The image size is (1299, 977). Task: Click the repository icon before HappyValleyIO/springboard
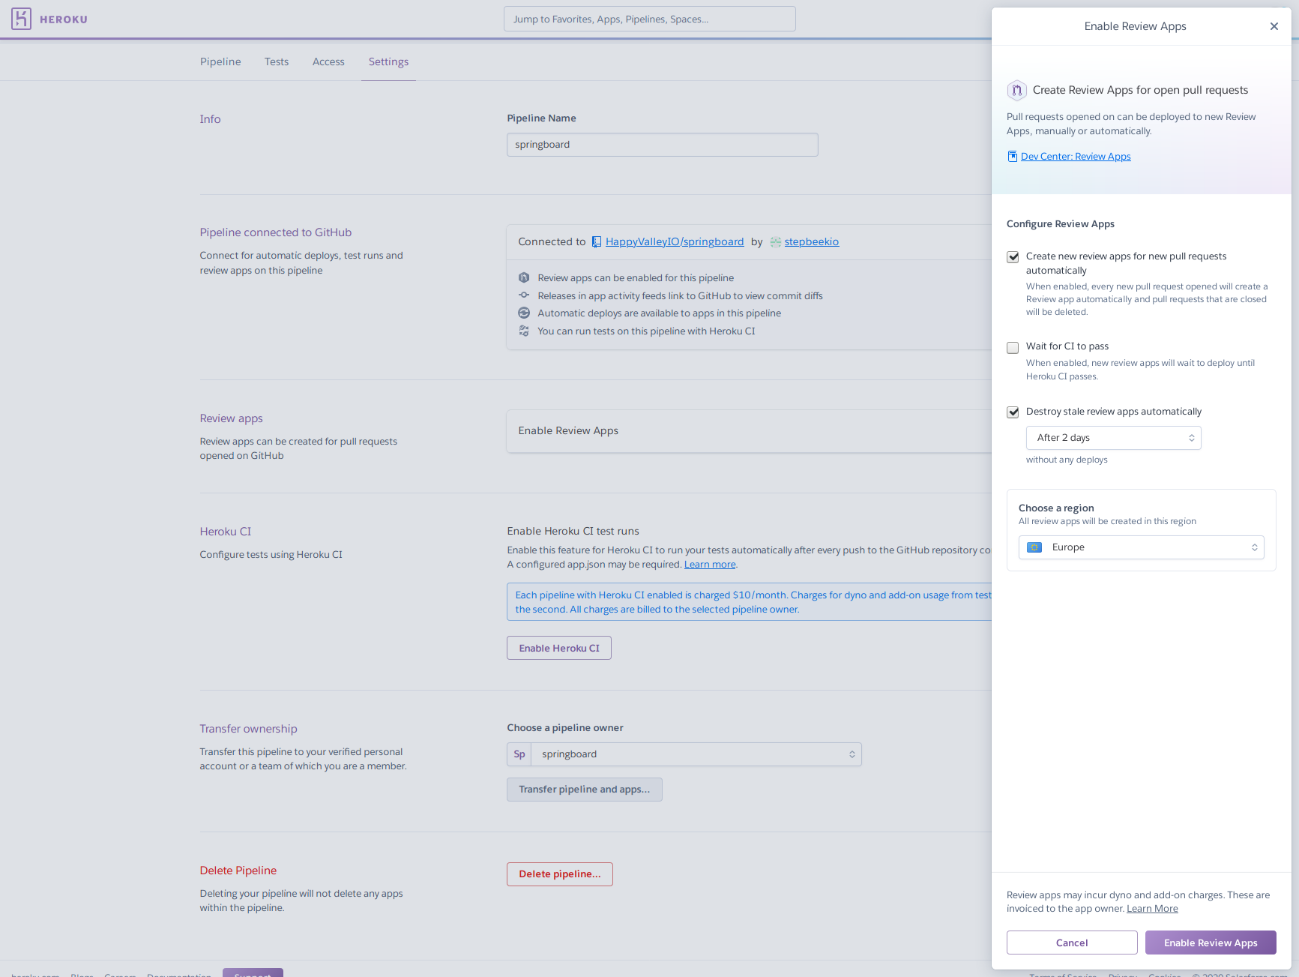[x=597, y=241]
